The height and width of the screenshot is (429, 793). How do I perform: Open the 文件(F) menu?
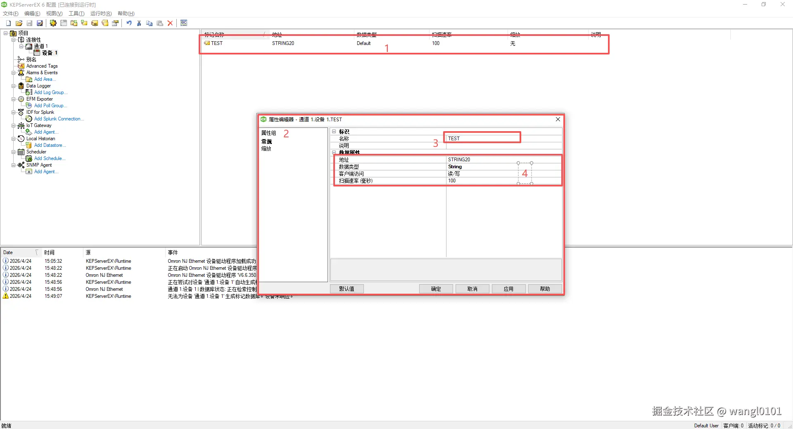click(x=11, y=14)
